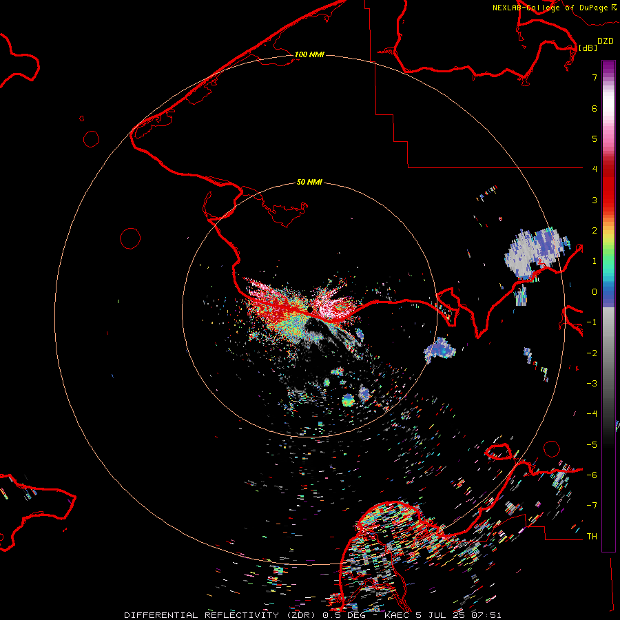Click the -1 value on the scale
Viewport: 620px width, 620px height.
(592, 322)
